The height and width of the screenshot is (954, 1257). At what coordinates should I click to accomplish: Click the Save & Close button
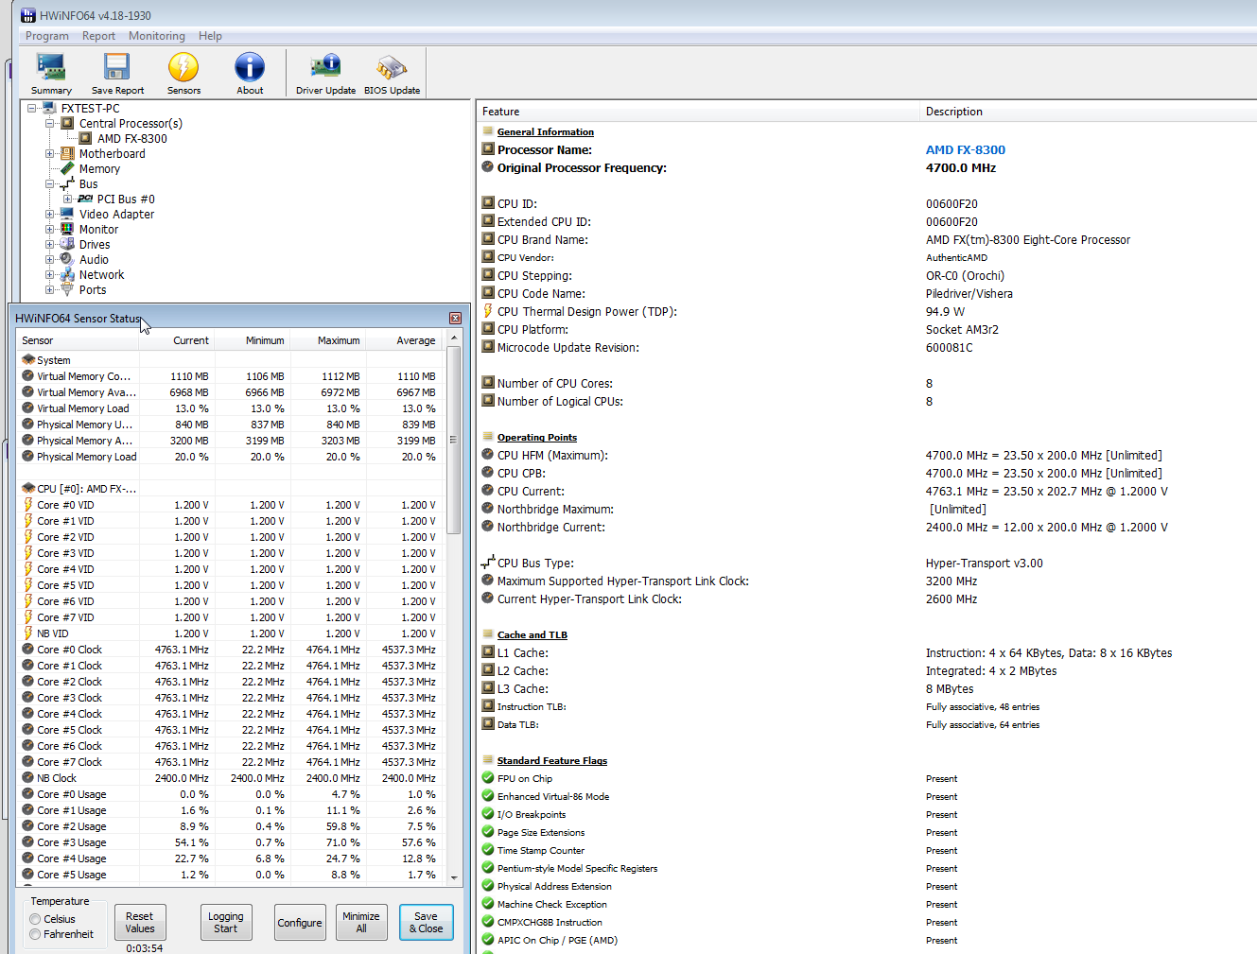pos(427,922)
